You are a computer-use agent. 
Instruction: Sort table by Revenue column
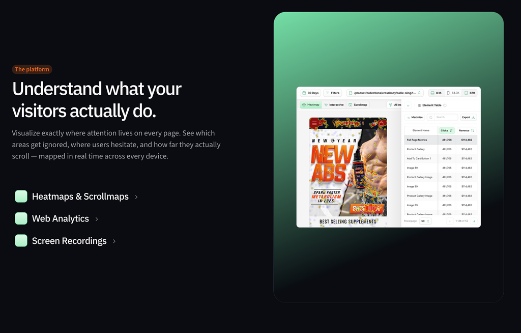click(x=467, y=130)
